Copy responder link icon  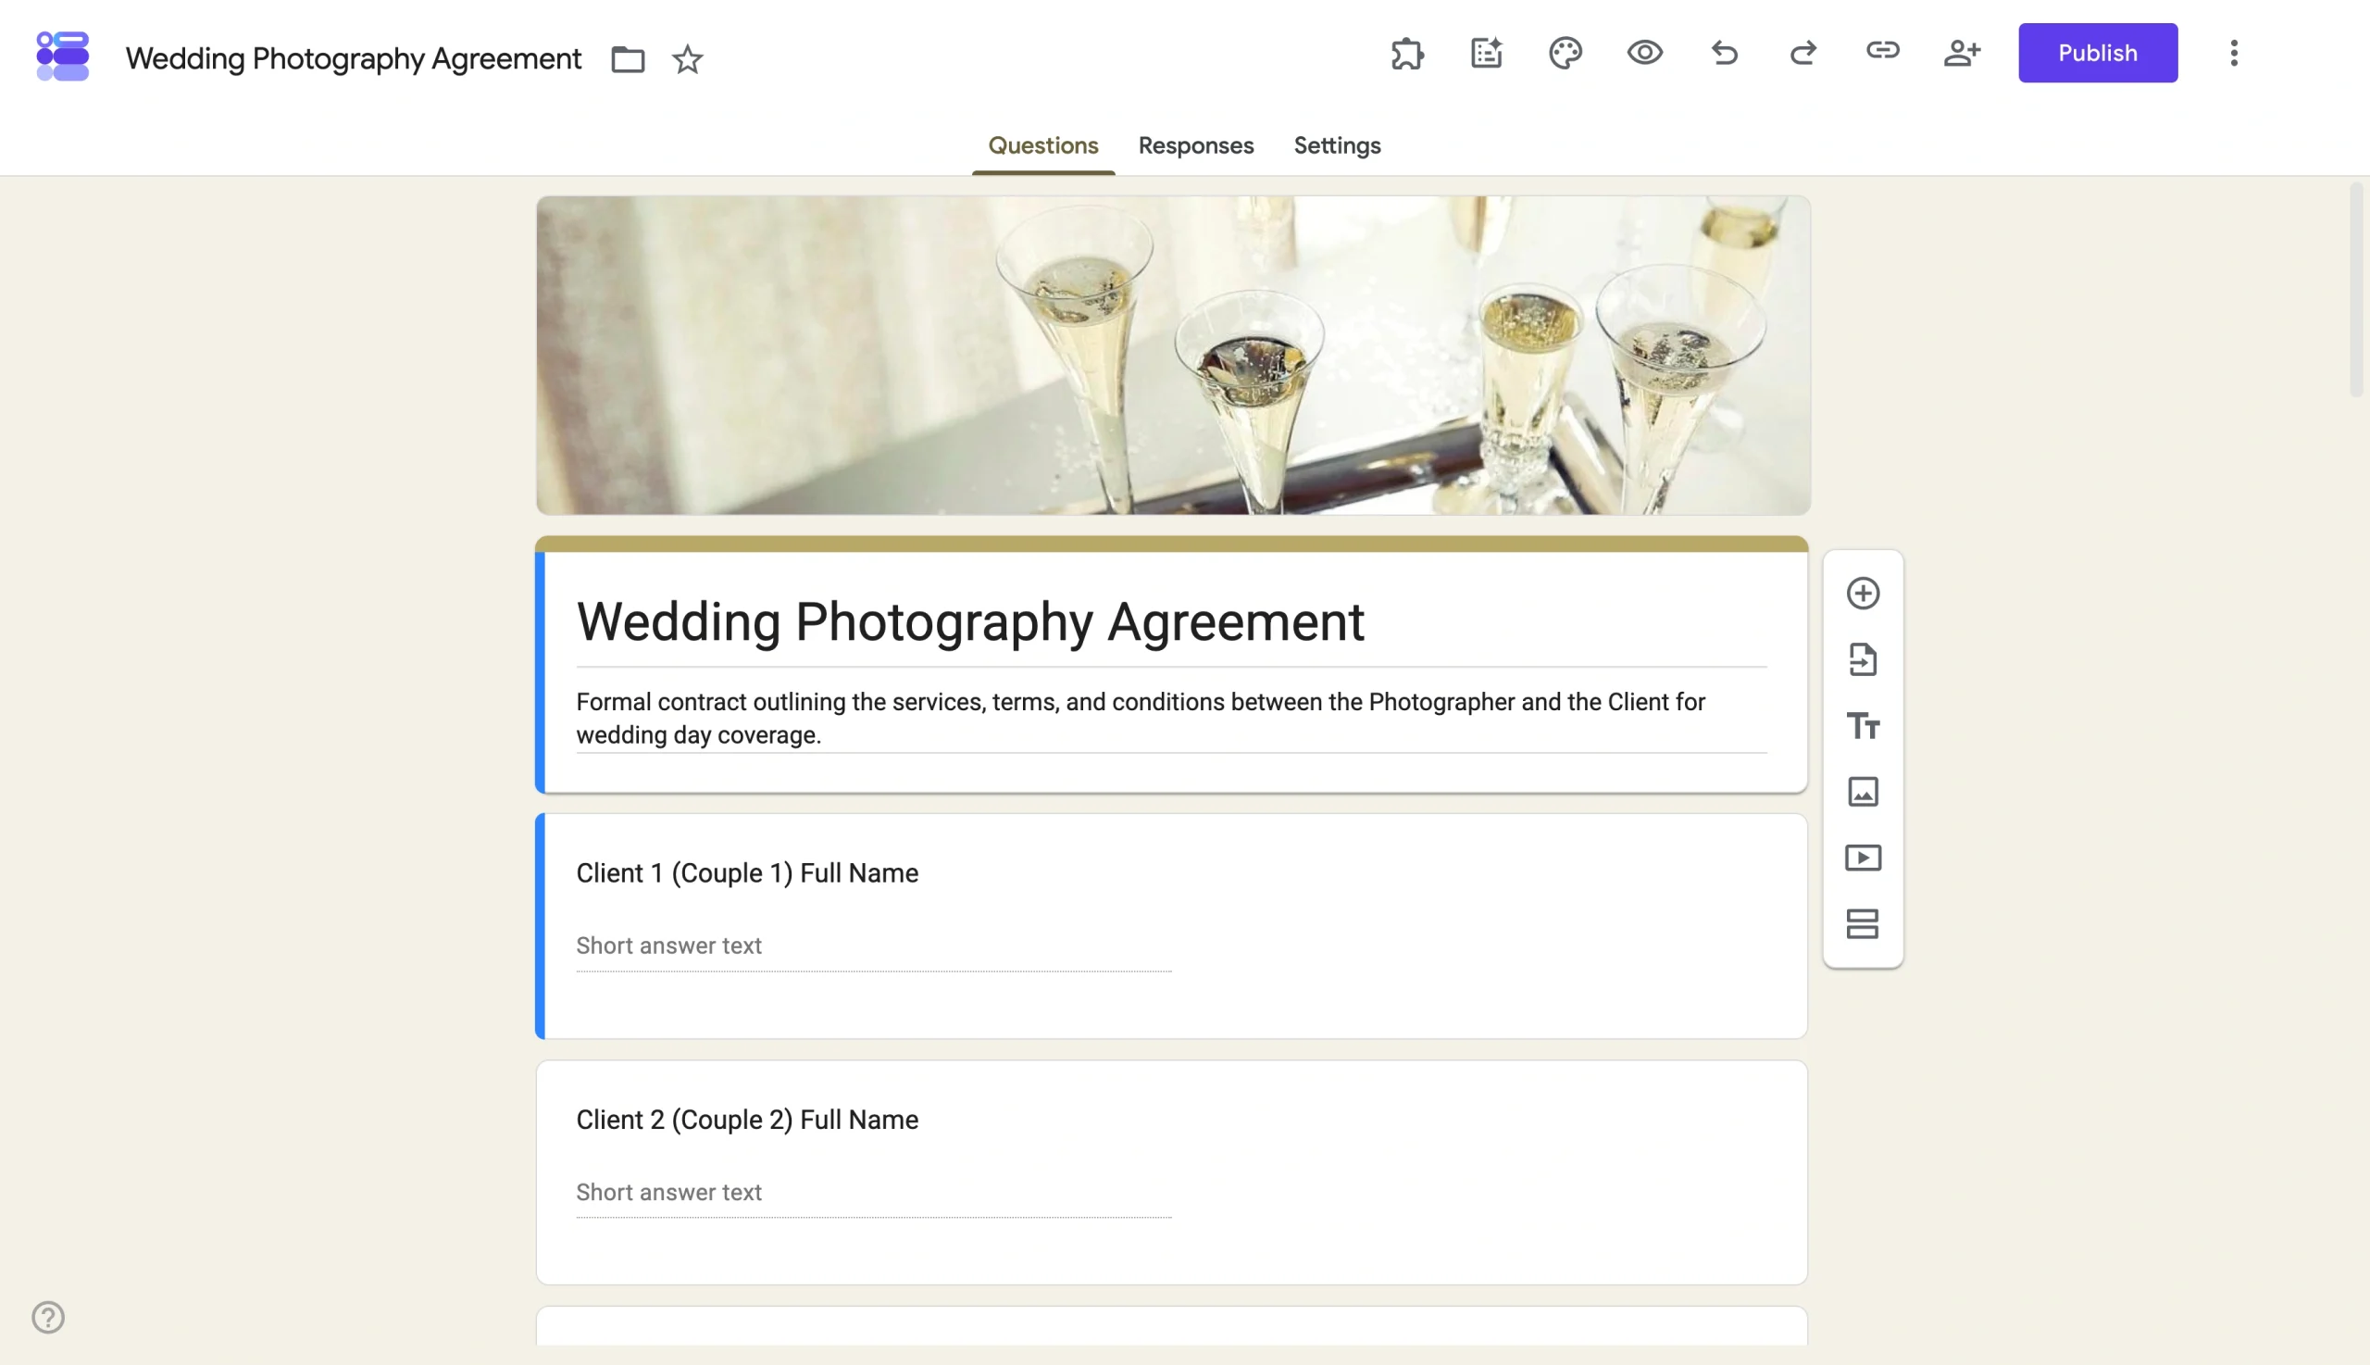pyautogui.click(x=1883, y=51)
